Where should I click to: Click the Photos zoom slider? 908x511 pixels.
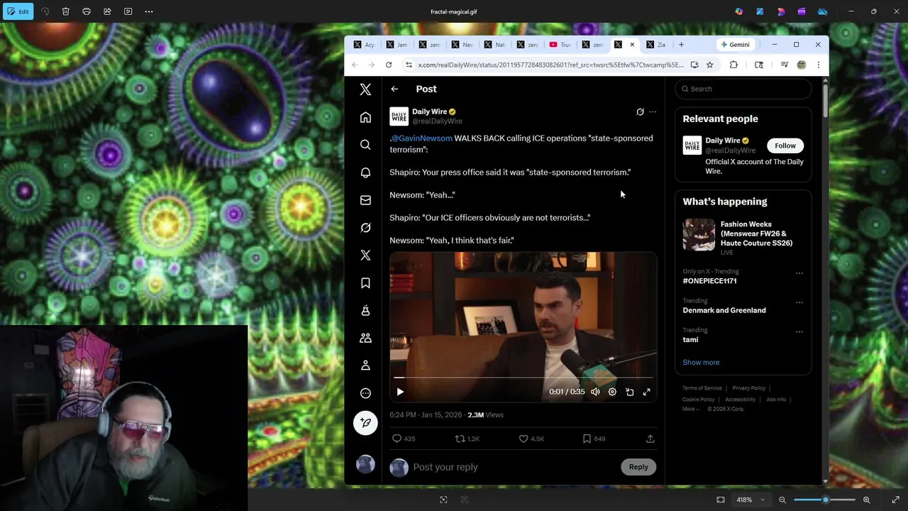(824, 500)
